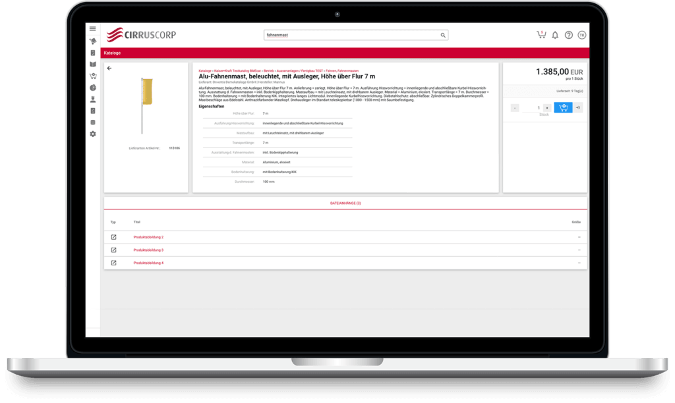The image size is (675, 403).
Task: Open the help question mark icon
Action: (x=568, y=35)
